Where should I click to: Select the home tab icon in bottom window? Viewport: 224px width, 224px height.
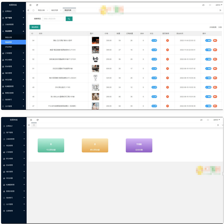coord(34,125)
